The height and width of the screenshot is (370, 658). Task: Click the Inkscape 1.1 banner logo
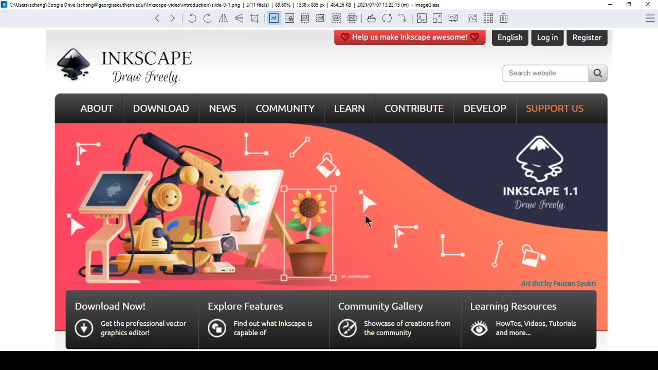(540, 173)
